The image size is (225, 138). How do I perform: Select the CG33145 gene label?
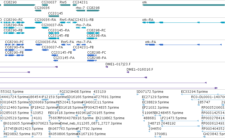[x=56, y=13]
